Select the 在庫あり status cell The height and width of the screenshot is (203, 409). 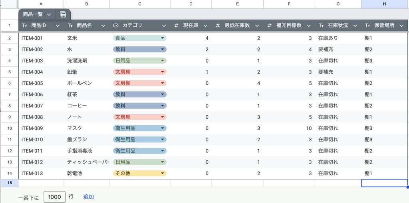coord(338,38)
